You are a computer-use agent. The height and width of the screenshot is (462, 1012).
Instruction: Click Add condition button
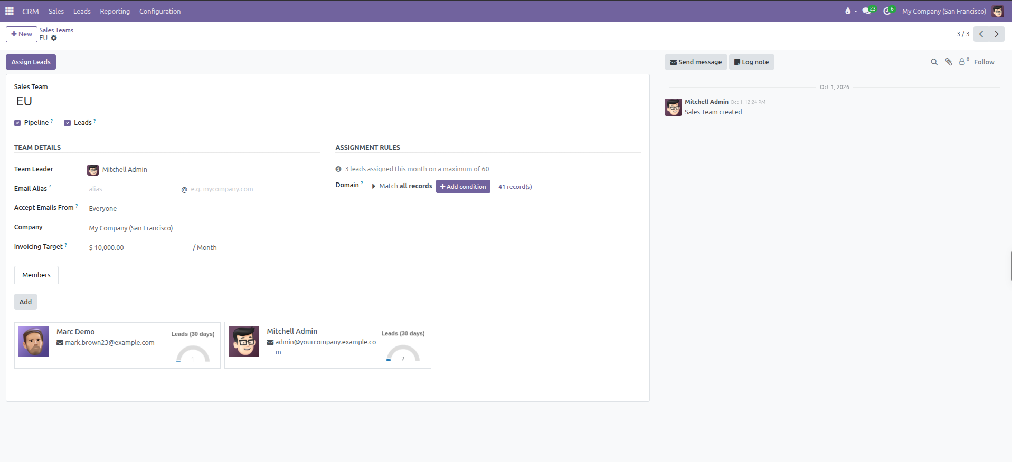463,187
